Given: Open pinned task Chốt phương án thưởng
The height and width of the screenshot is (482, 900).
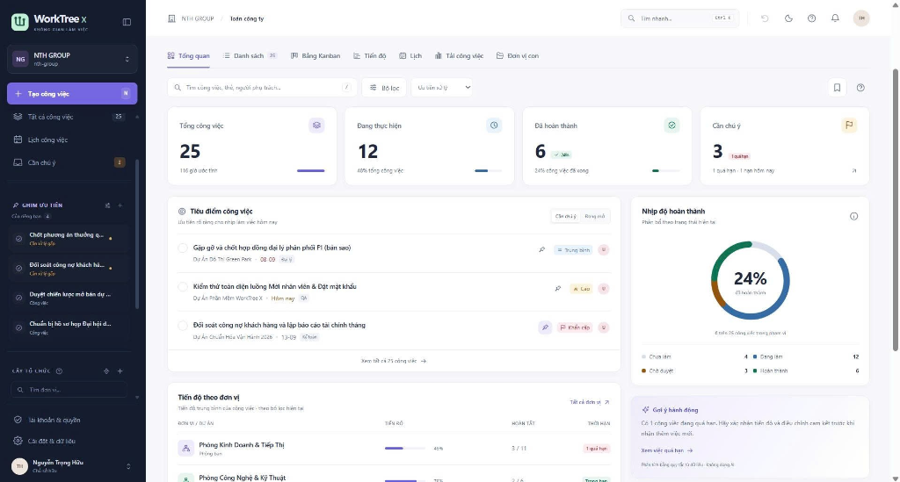Looking at the screenshot, I should [69, 239].
